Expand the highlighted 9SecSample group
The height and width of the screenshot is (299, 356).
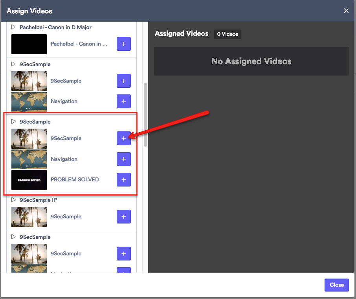13,122
